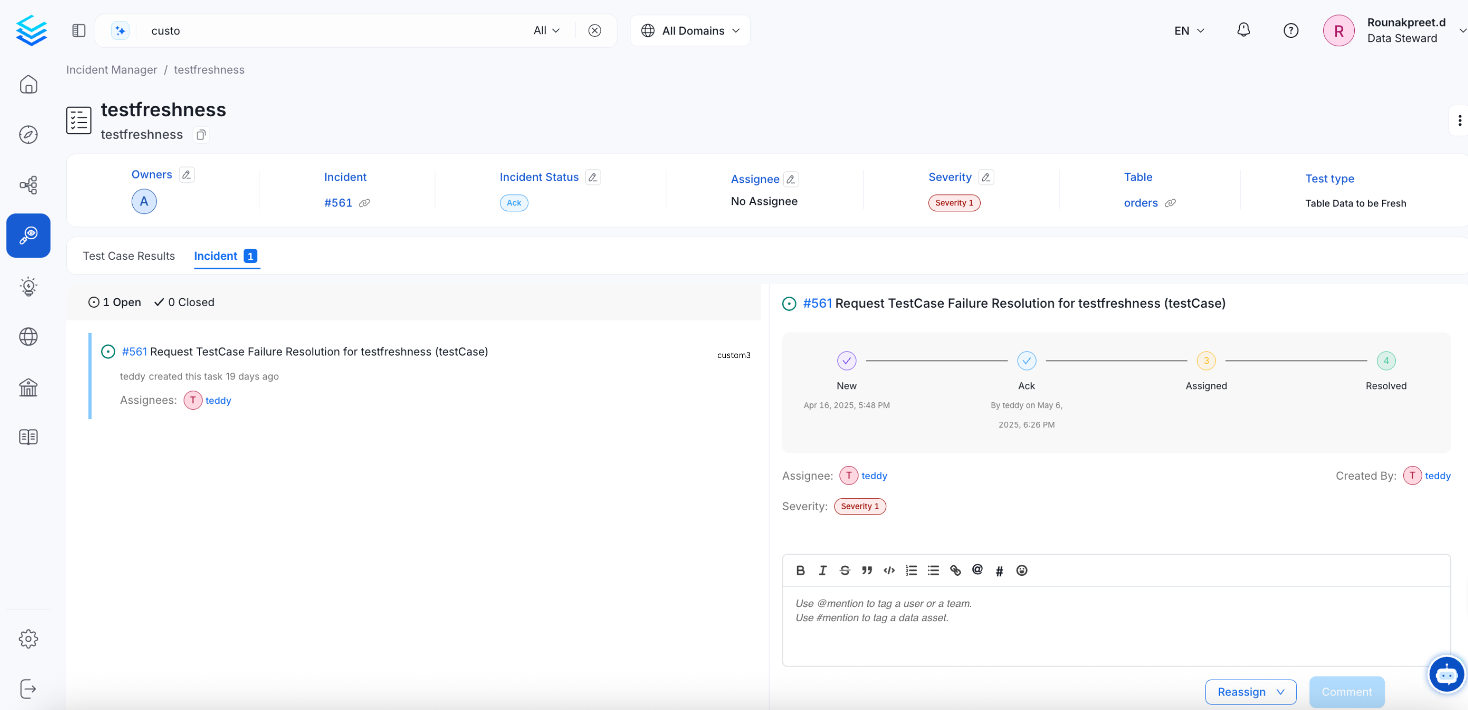The image size is (1468, 710).
Task: Expand the All Domains dropdown
Action: pos(689,30)
